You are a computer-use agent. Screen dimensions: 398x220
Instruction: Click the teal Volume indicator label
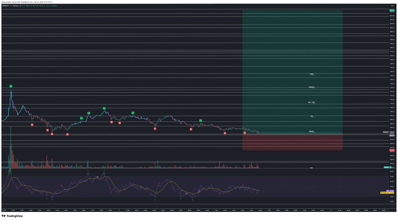pyautogui.click(x=387, y=167)
